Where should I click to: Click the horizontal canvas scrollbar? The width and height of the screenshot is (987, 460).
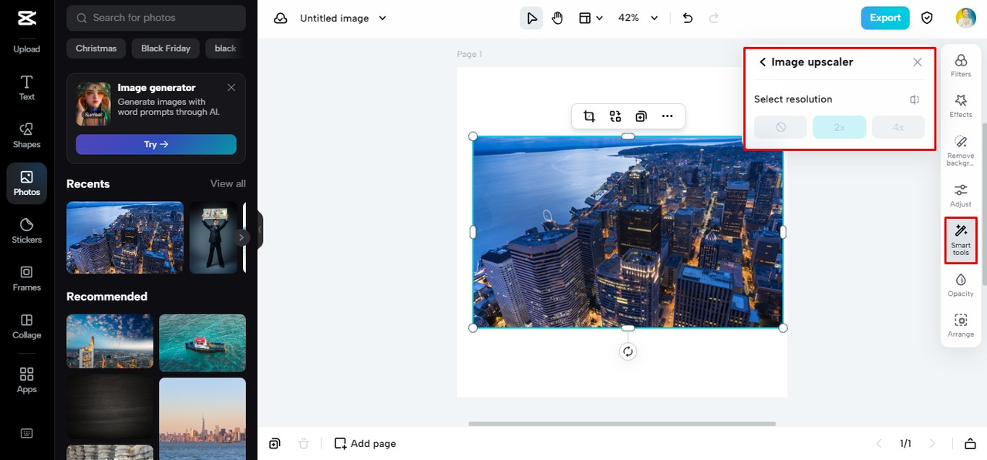pyautogui.click(x=622, y=424)
